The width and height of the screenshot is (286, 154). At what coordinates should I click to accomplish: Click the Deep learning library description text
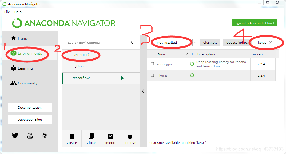coord(221,64)
